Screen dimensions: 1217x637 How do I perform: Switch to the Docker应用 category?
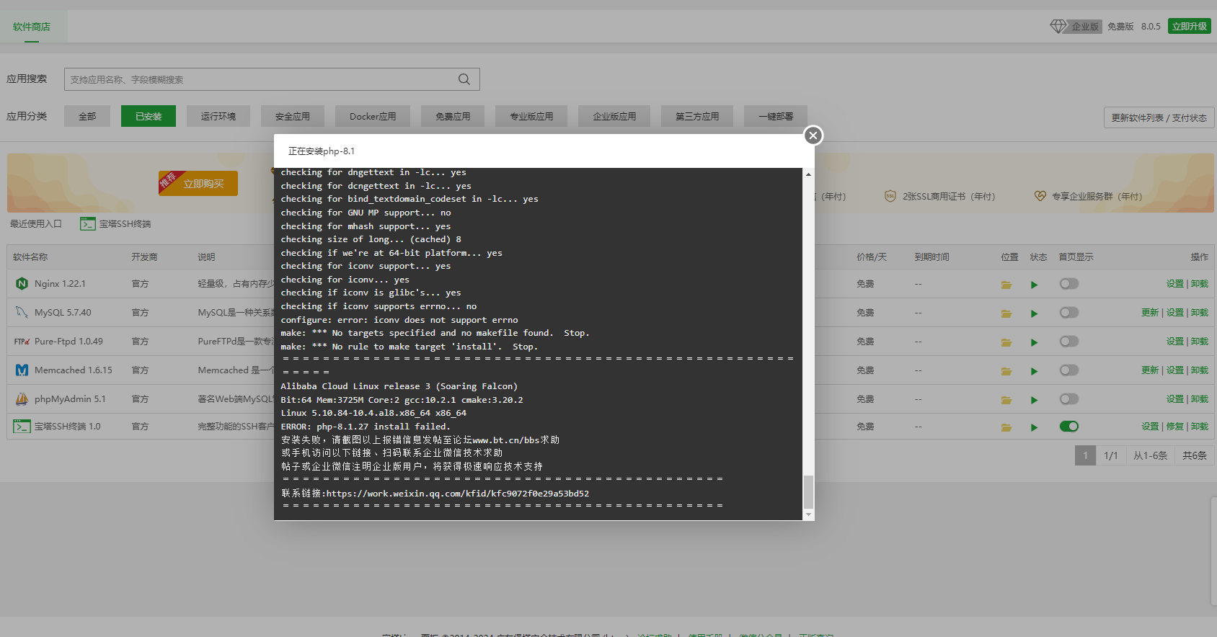tap(373, 116)
